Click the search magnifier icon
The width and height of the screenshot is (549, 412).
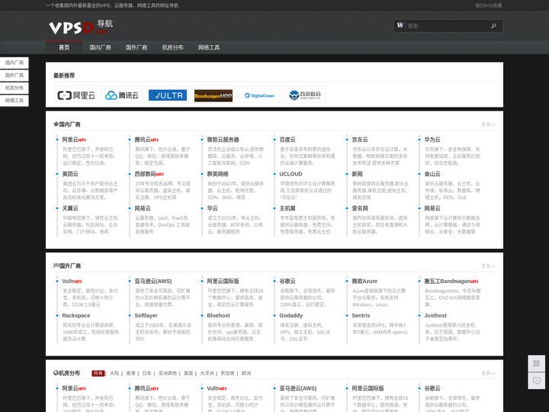493,26
